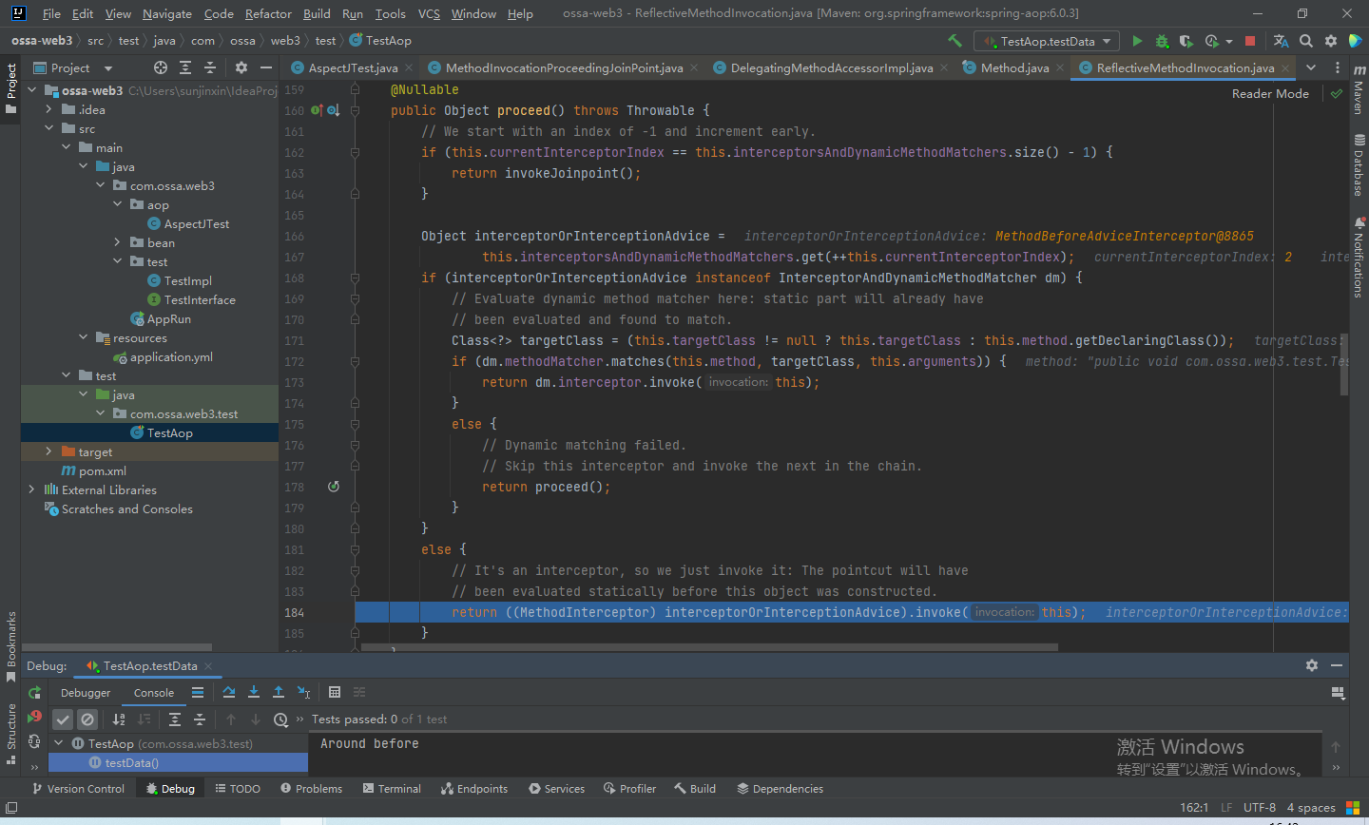Click Step Out in the debugger toolbar
The width and height of the screenshot is (1369, 825).
(x=279, y=692)
